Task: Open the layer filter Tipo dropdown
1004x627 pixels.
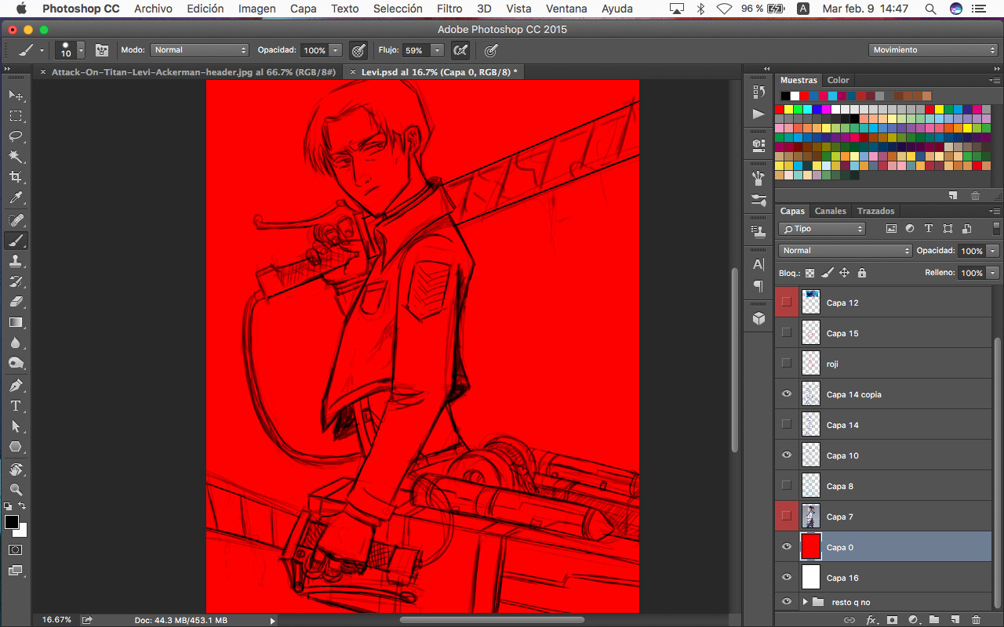Action: (822, 229)
